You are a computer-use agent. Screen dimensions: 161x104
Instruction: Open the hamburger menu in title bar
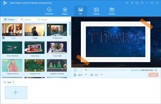(x=142, y=3)
